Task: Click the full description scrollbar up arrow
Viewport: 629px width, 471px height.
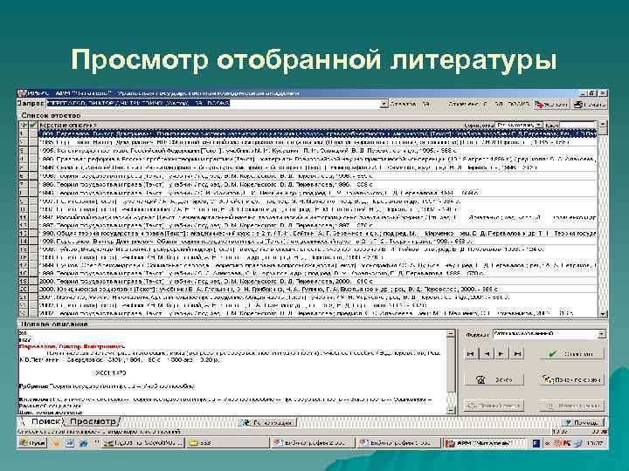Action: 451,333
